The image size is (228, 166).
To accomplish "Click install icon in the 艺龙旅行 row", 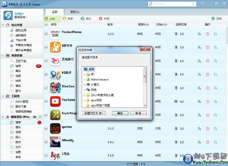I will 199,61.
